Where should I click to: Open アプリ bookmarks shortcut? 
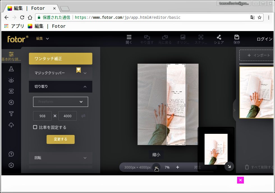click(14, 26)
